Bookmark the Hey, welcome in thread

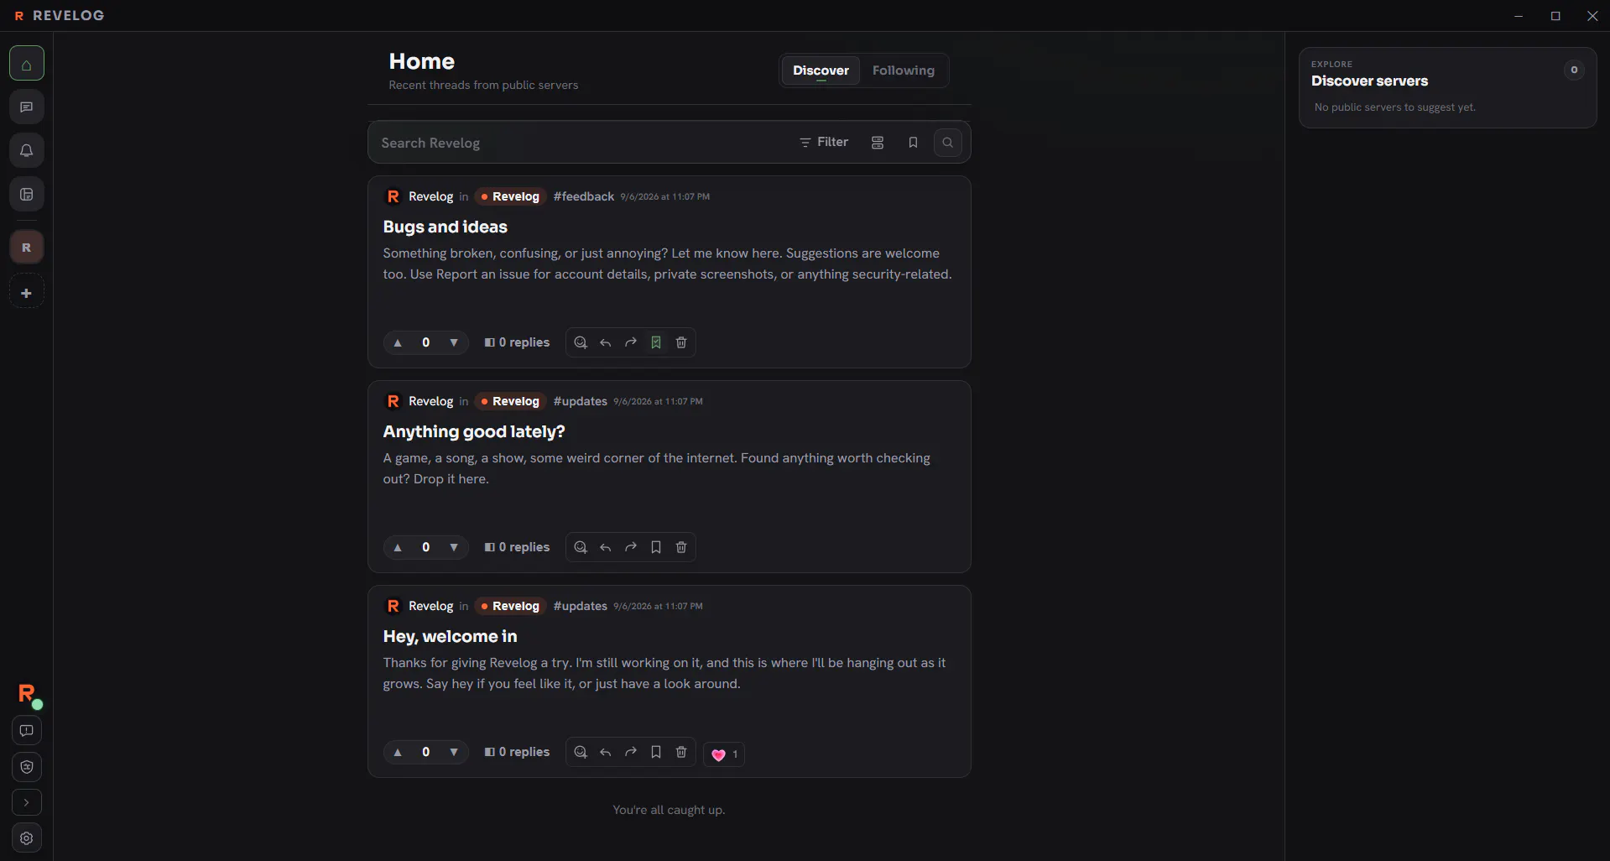pyautogui.click(x=656, y=752)
